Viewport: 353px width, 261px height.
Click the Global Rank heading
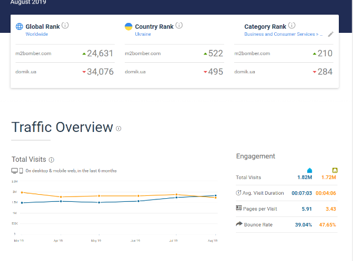(x=42, y=26)
